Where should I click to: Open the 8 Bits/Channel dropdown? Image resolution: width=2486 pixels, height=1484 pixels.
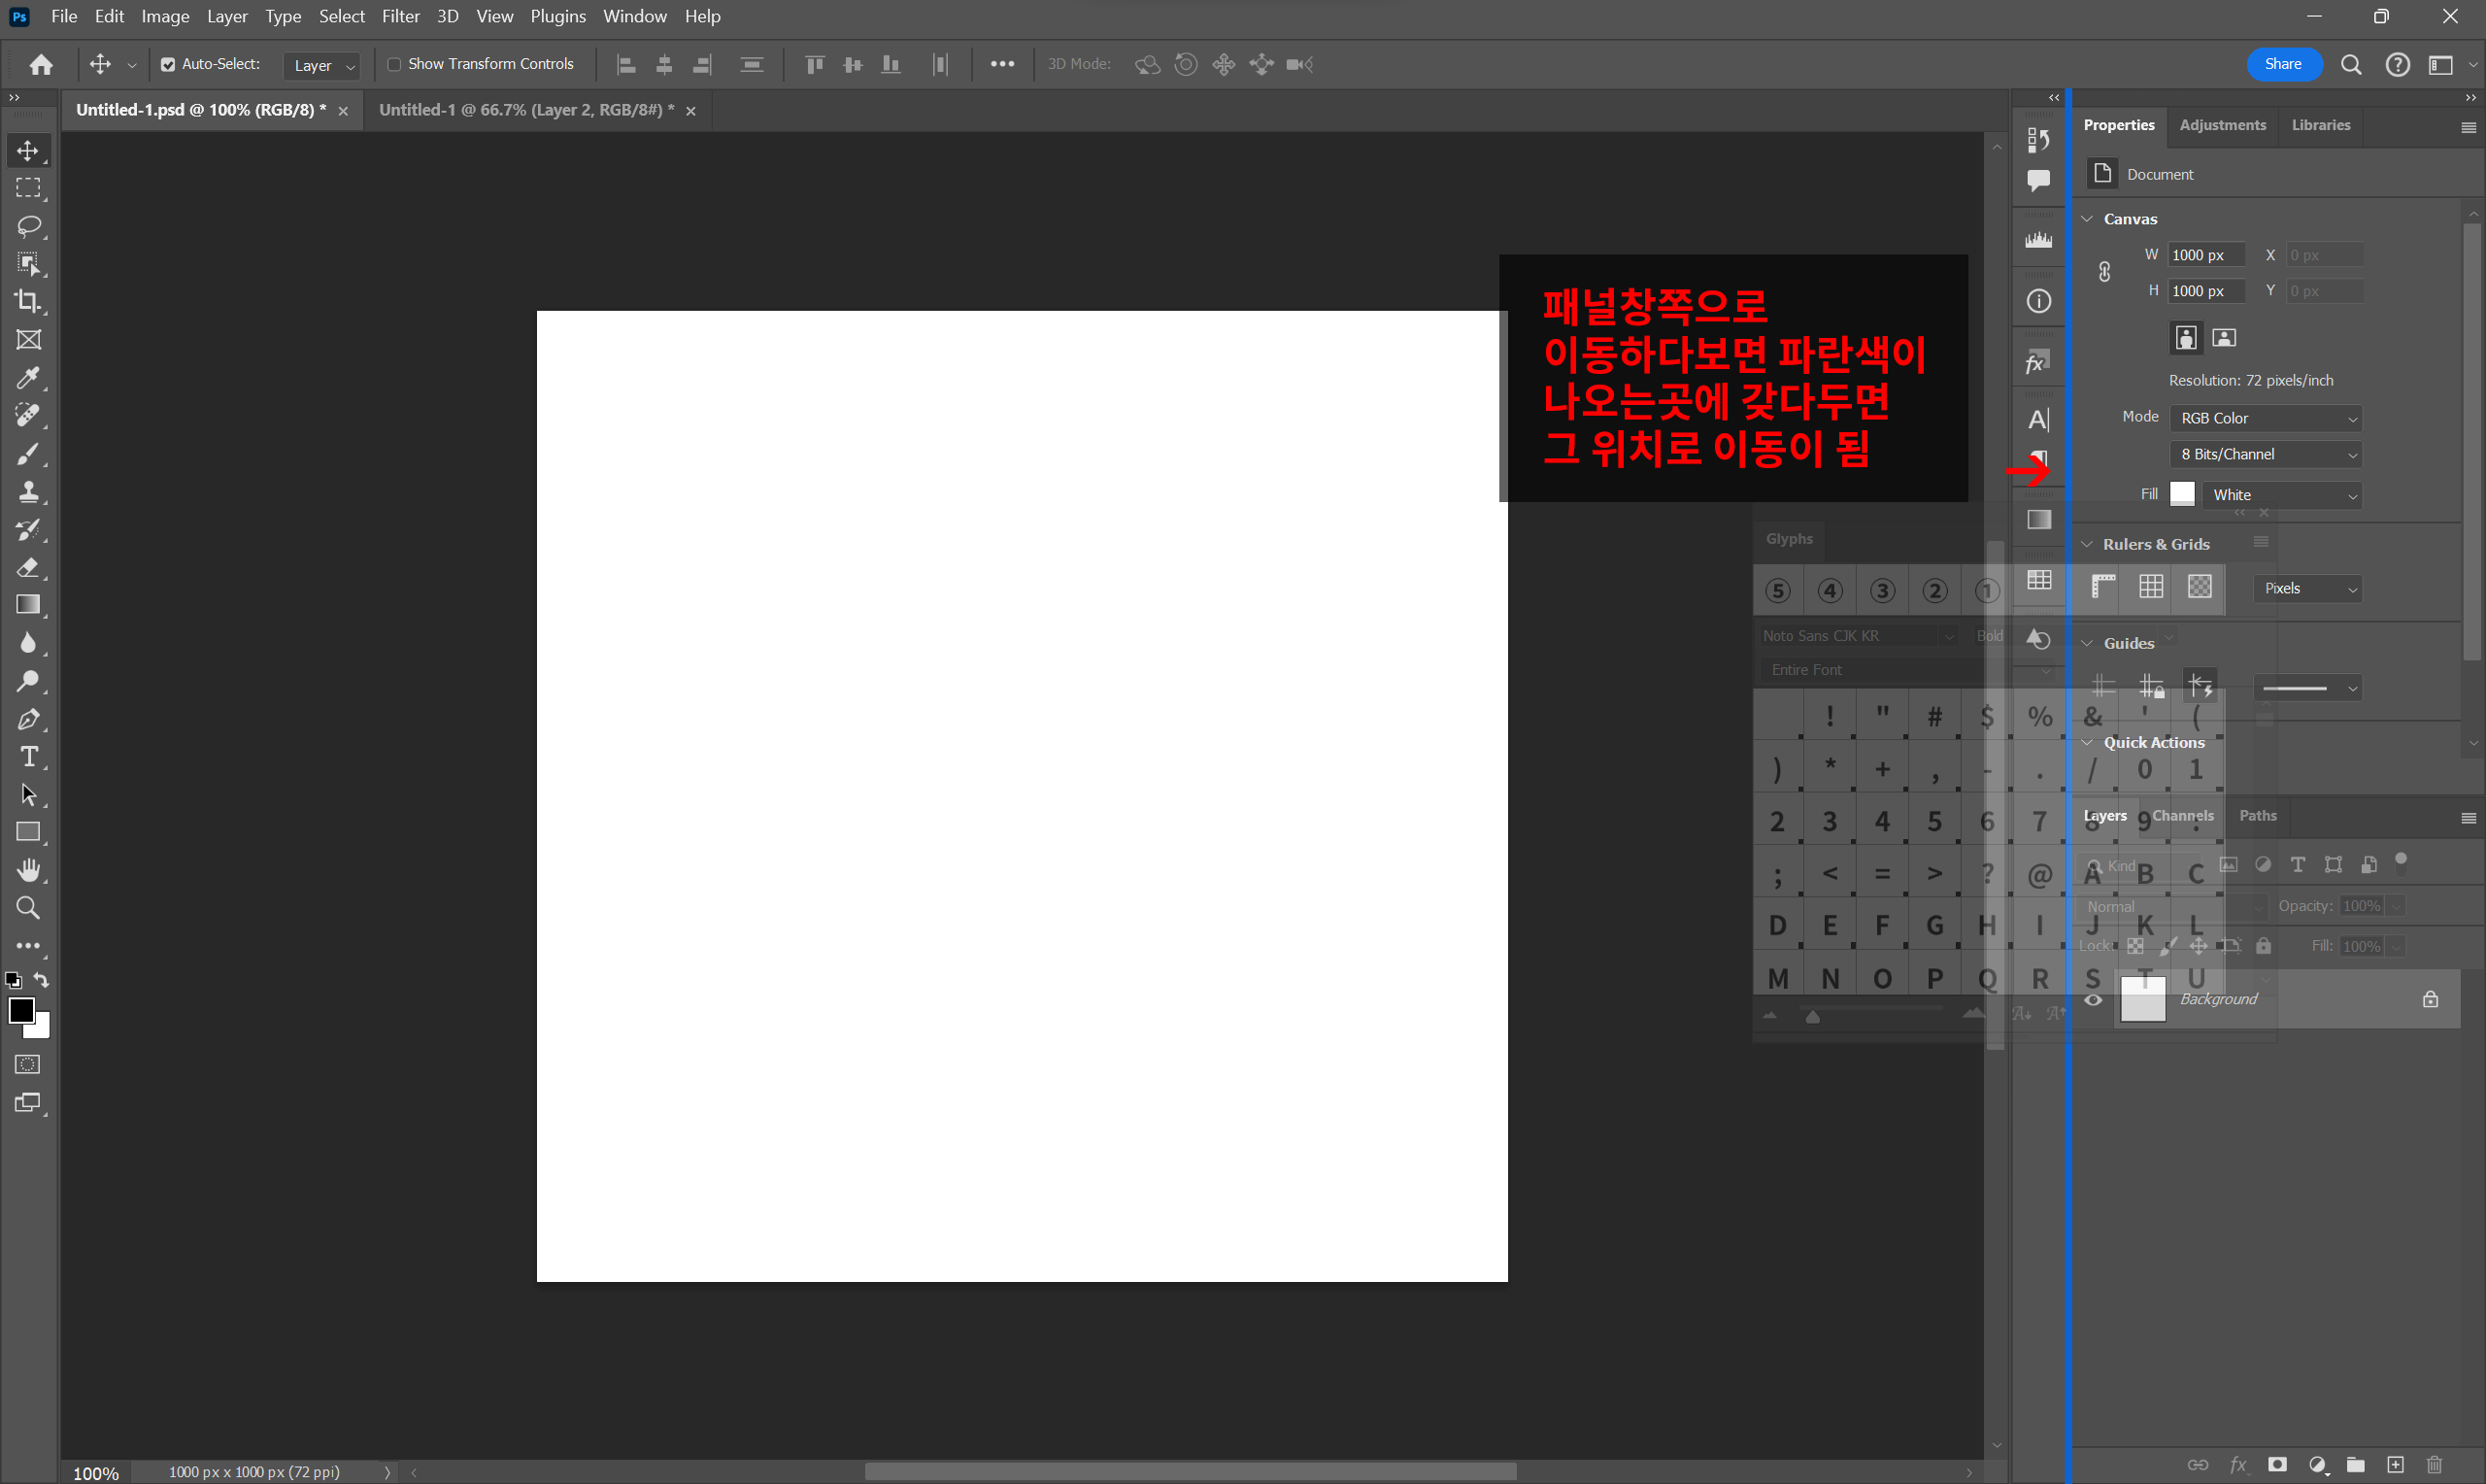tap(2266, 454)
